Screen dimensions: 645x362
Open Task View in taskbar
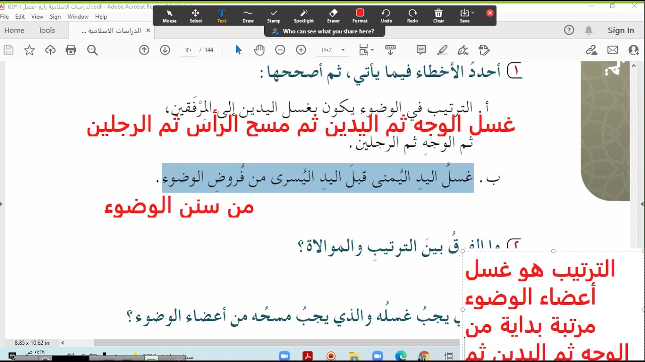(x=448, y=356)
